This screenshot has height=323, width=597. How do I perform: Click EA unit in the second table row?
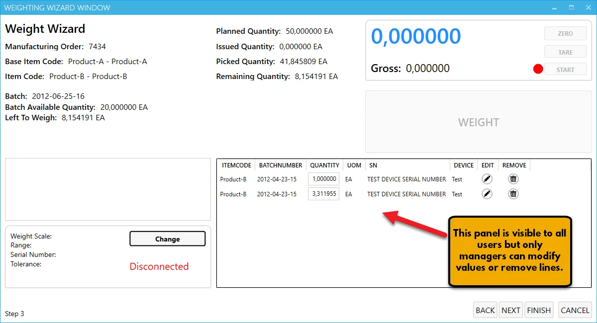tap(349, 194)
